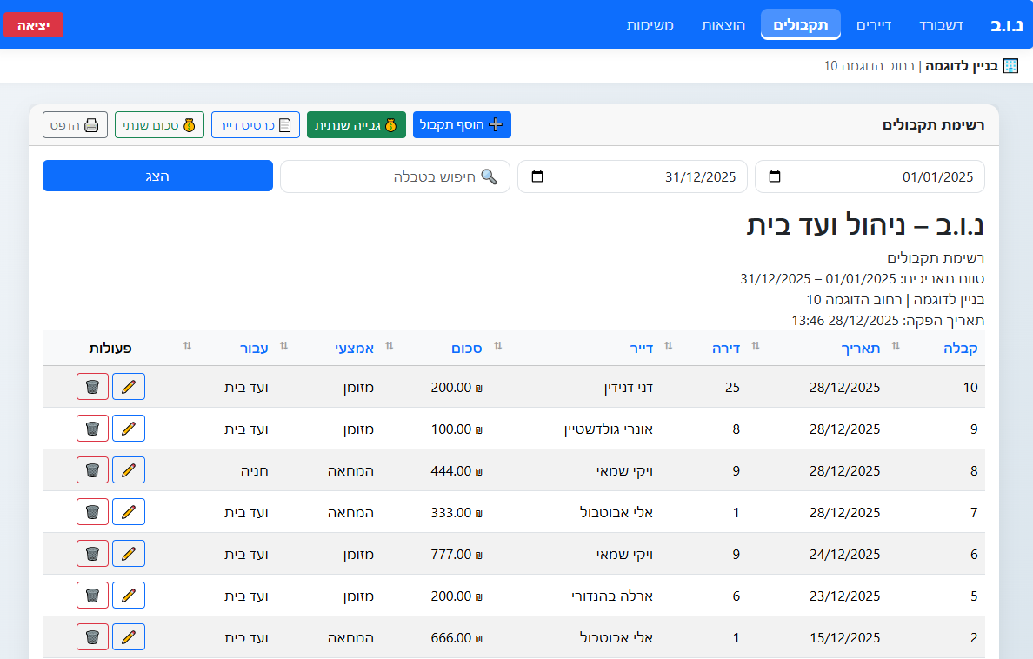
Task: Open the כרטיס דייר report
Action: (255, 124)
